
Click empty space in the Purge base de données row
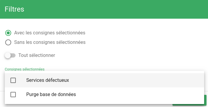[133, 95]
